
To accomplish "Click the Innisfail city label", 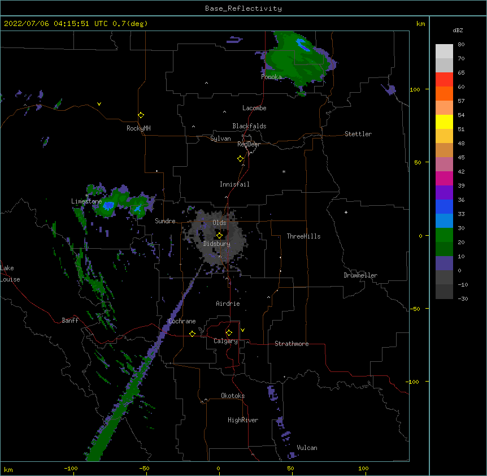I will [234, 184].
